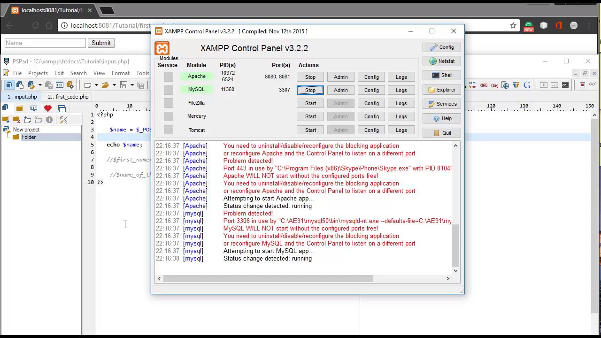The width and height of the screenshot is (601, 338).
Task: Click the HTML to TXT convert icon
Action: (473, 85)
